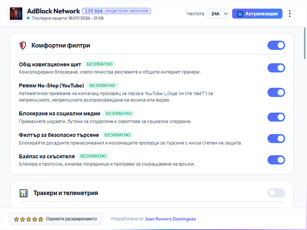307x230 pixels.
Task: Toggle Режим No-Stop (YouTube) switch
Action: [276, 92]
